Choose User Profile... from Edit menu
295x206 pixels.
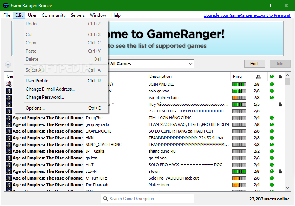(x=61, y=81)
